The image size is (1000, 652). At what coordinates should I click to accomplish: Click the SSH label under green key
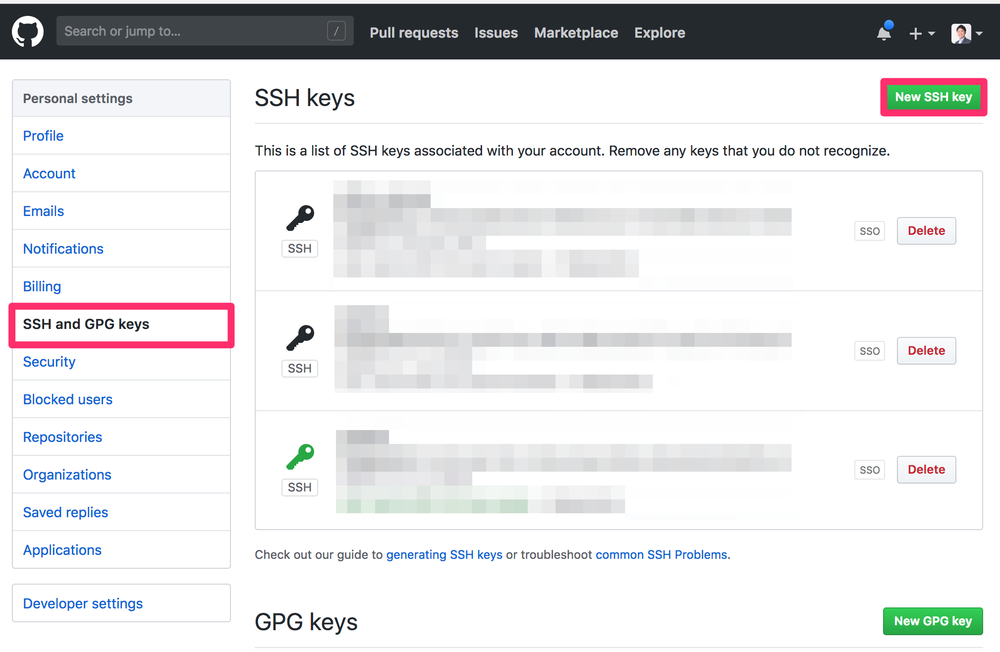(x=299, y=487)
